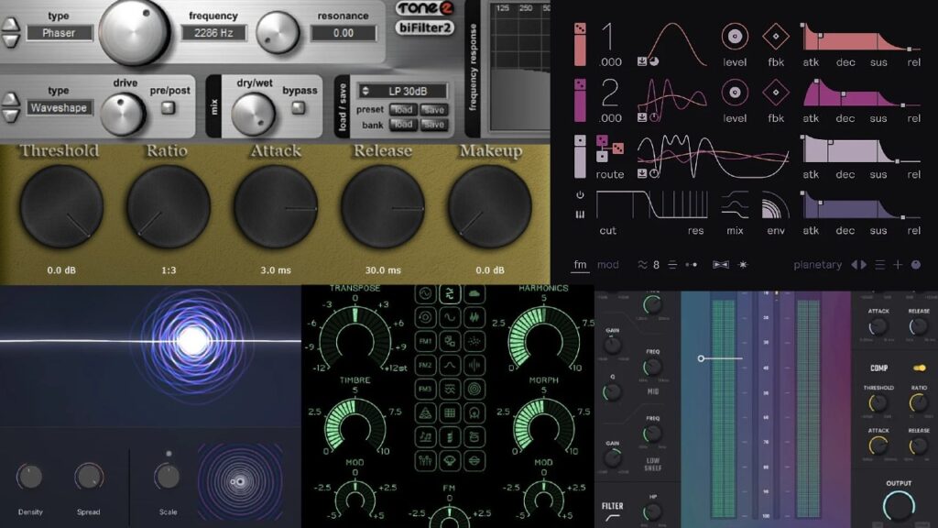The height and width of the screenshot is (528, 938).
Task: Click the 2286 Hz frequency field
Action: (213, 32)
